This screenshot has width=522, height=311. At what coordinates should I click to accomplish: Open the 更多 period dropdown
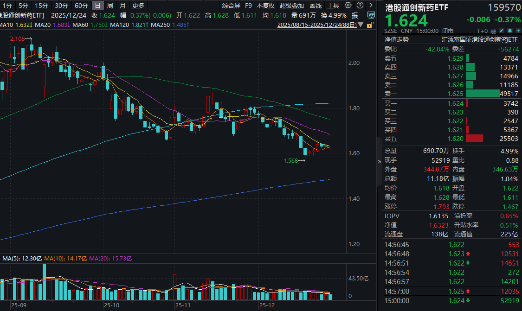138,5
